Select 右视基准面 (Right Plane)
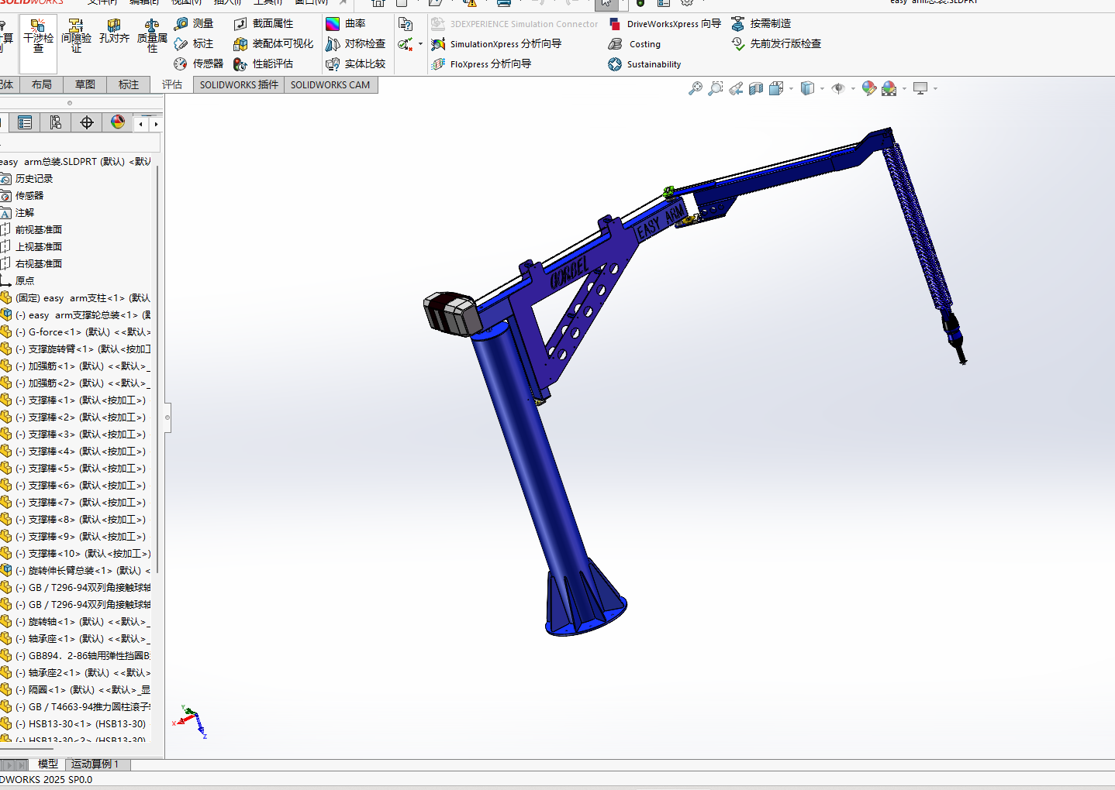Viewport: 1115px width, 790px height. (39, 263)
